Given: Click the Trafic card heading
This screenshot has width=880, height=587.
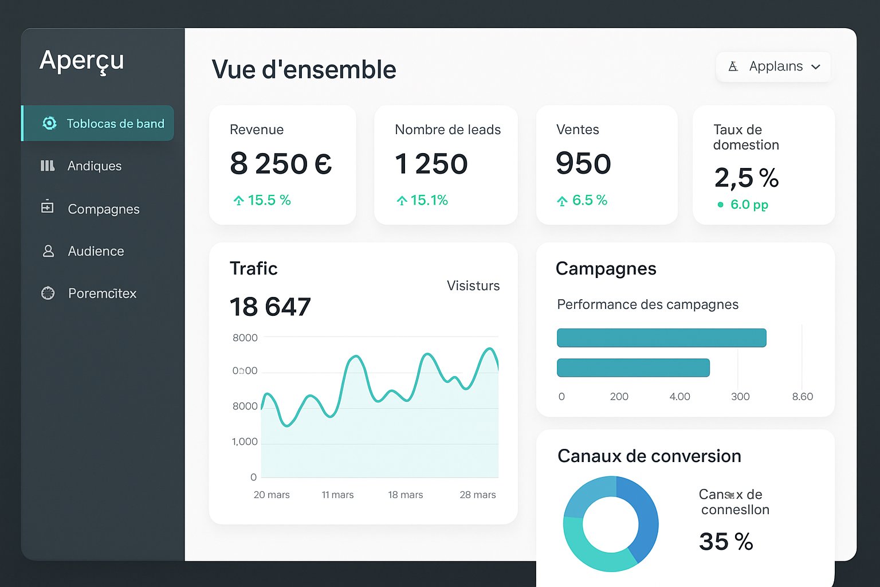Looking at the screenshot, I should (x=254, y=268).
